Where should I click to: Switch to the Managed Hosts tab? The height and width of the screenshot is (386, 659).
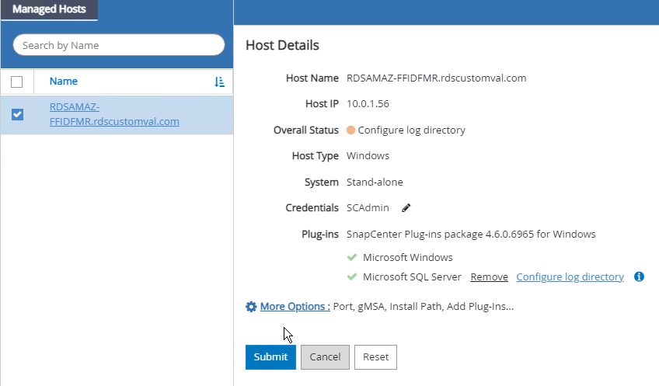point(49,10)
